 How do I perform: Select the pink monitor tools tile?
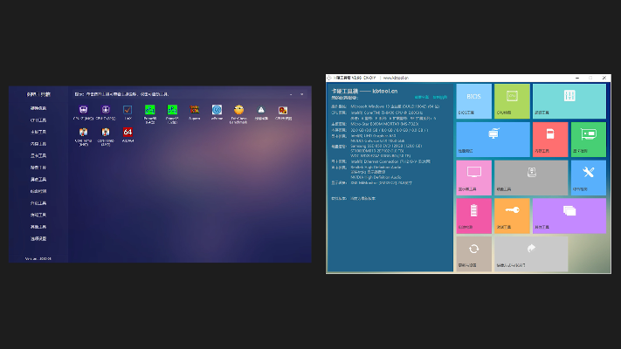tap(473, 177)
